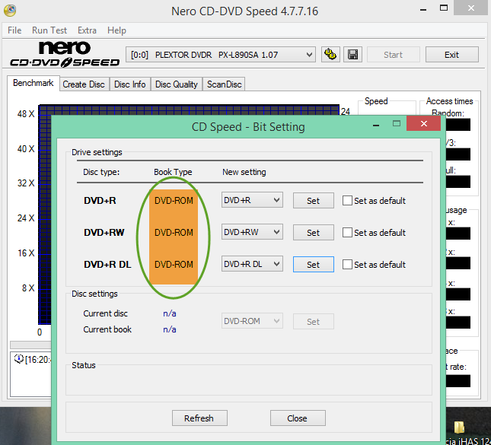The width and height of the screenshot is (491, 445).
Task: Enable Set as default for DVD+R DL
Action: click(x=347, y=265)
